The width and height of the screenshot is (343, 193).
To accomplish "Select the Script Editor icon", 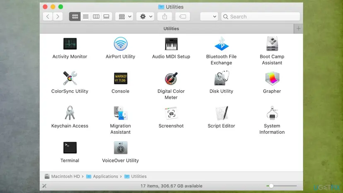I will 221,113.
